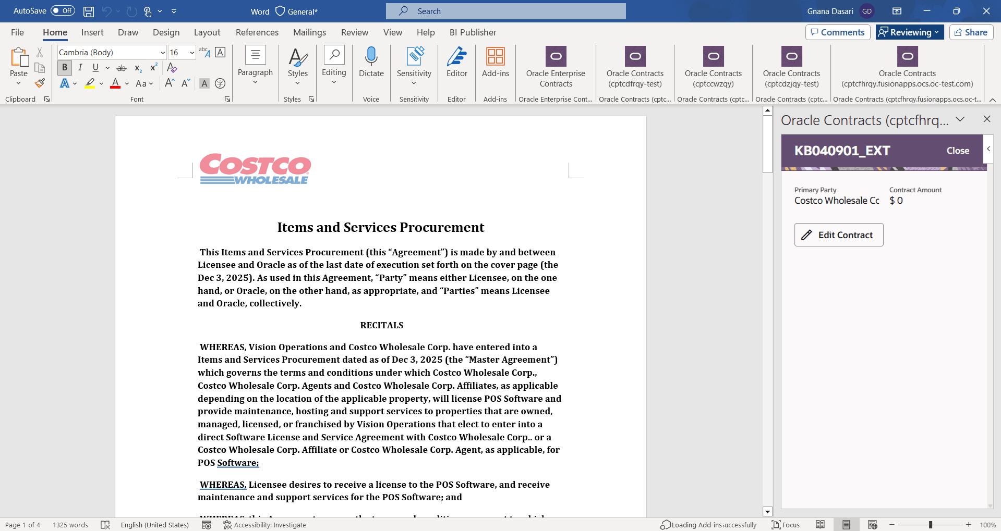Toggle Print Layout view button

(846, 525)
